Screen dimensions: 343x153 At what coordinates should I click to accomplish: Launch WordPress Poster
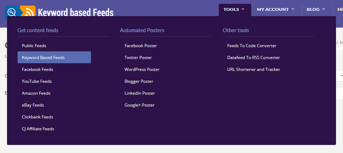pyautogui.click(x=142, y=70)
